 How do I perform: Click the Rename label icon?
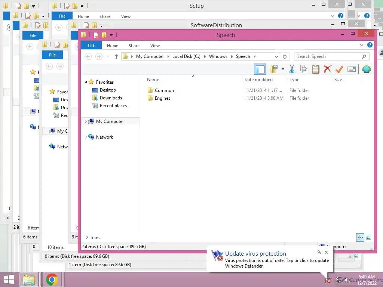pyautogui.click(x=351, y=69)
